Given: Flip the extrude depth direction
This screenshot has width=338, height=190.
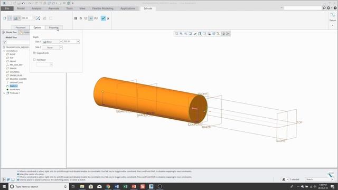Looking at the screenshot, I should pyautogui.click(x=38, y=18).
